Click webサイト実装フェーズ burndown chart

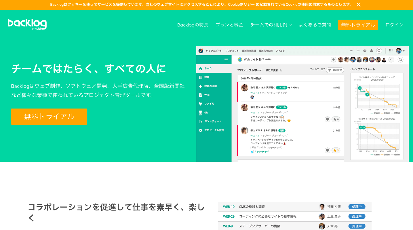377,137
